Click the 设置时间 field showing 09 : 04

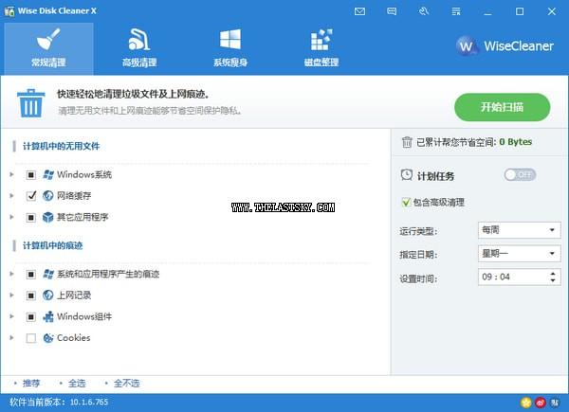(x=520, y=278)
